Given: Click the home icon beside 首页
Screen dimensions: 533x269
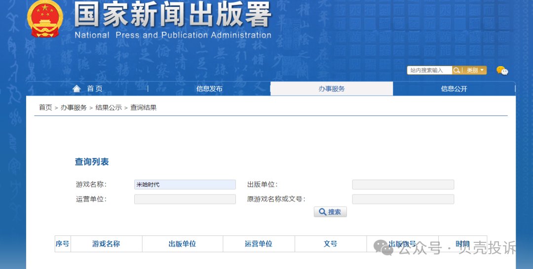Looking at the screenshot, I should coord(76,89).
